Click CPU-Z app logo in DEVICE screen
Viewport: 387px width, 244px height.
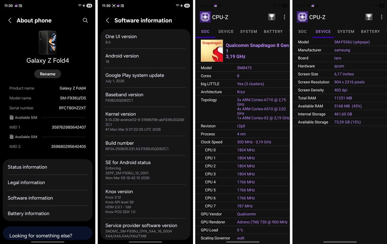(x=302, y=17)
